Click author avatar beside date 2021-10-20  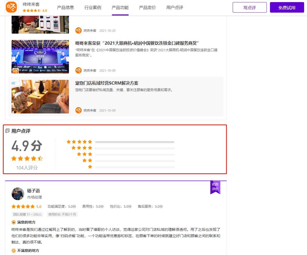coord(79,30)
